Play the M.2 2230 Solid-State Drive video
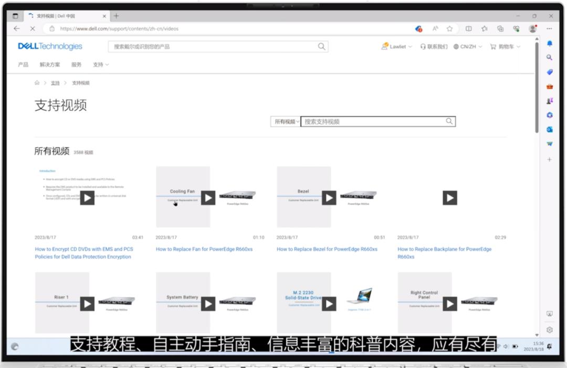This screenshot has width=567, height=368. (x=329, y=304)
